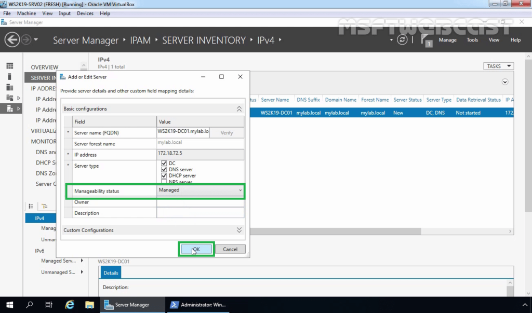Collapse the Basic configurations section
The height and width of the screenshot is (313, 532).
(x=239, y=109)
